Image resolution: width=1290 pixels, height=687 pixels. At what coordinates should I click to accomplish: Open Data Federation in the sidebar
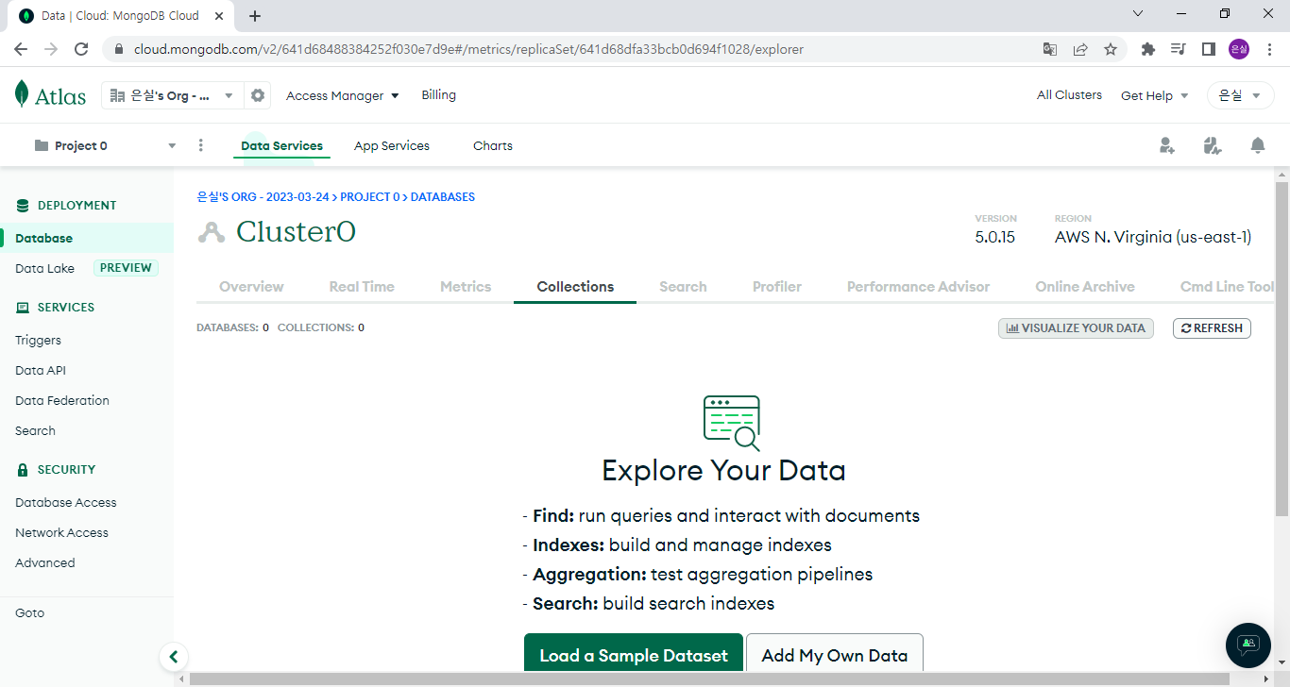point(62,400)
